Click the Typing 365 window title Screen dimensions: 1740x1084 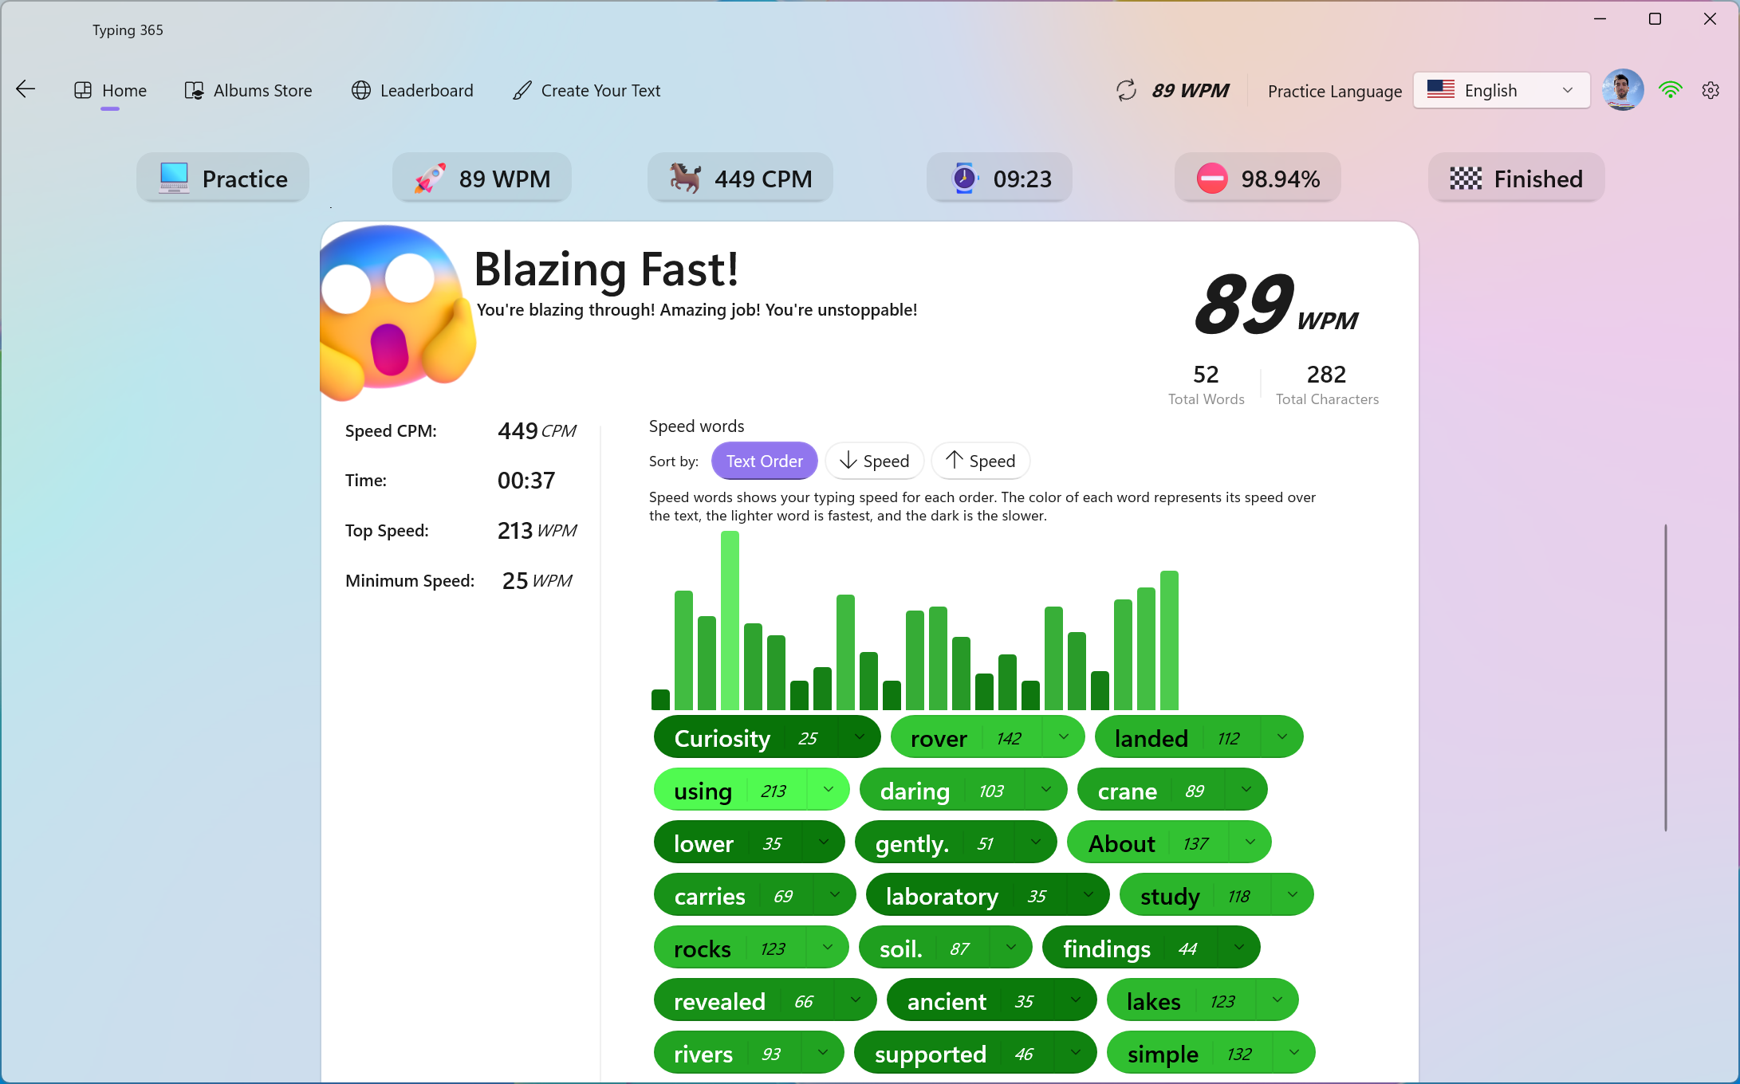coord(128,29)
